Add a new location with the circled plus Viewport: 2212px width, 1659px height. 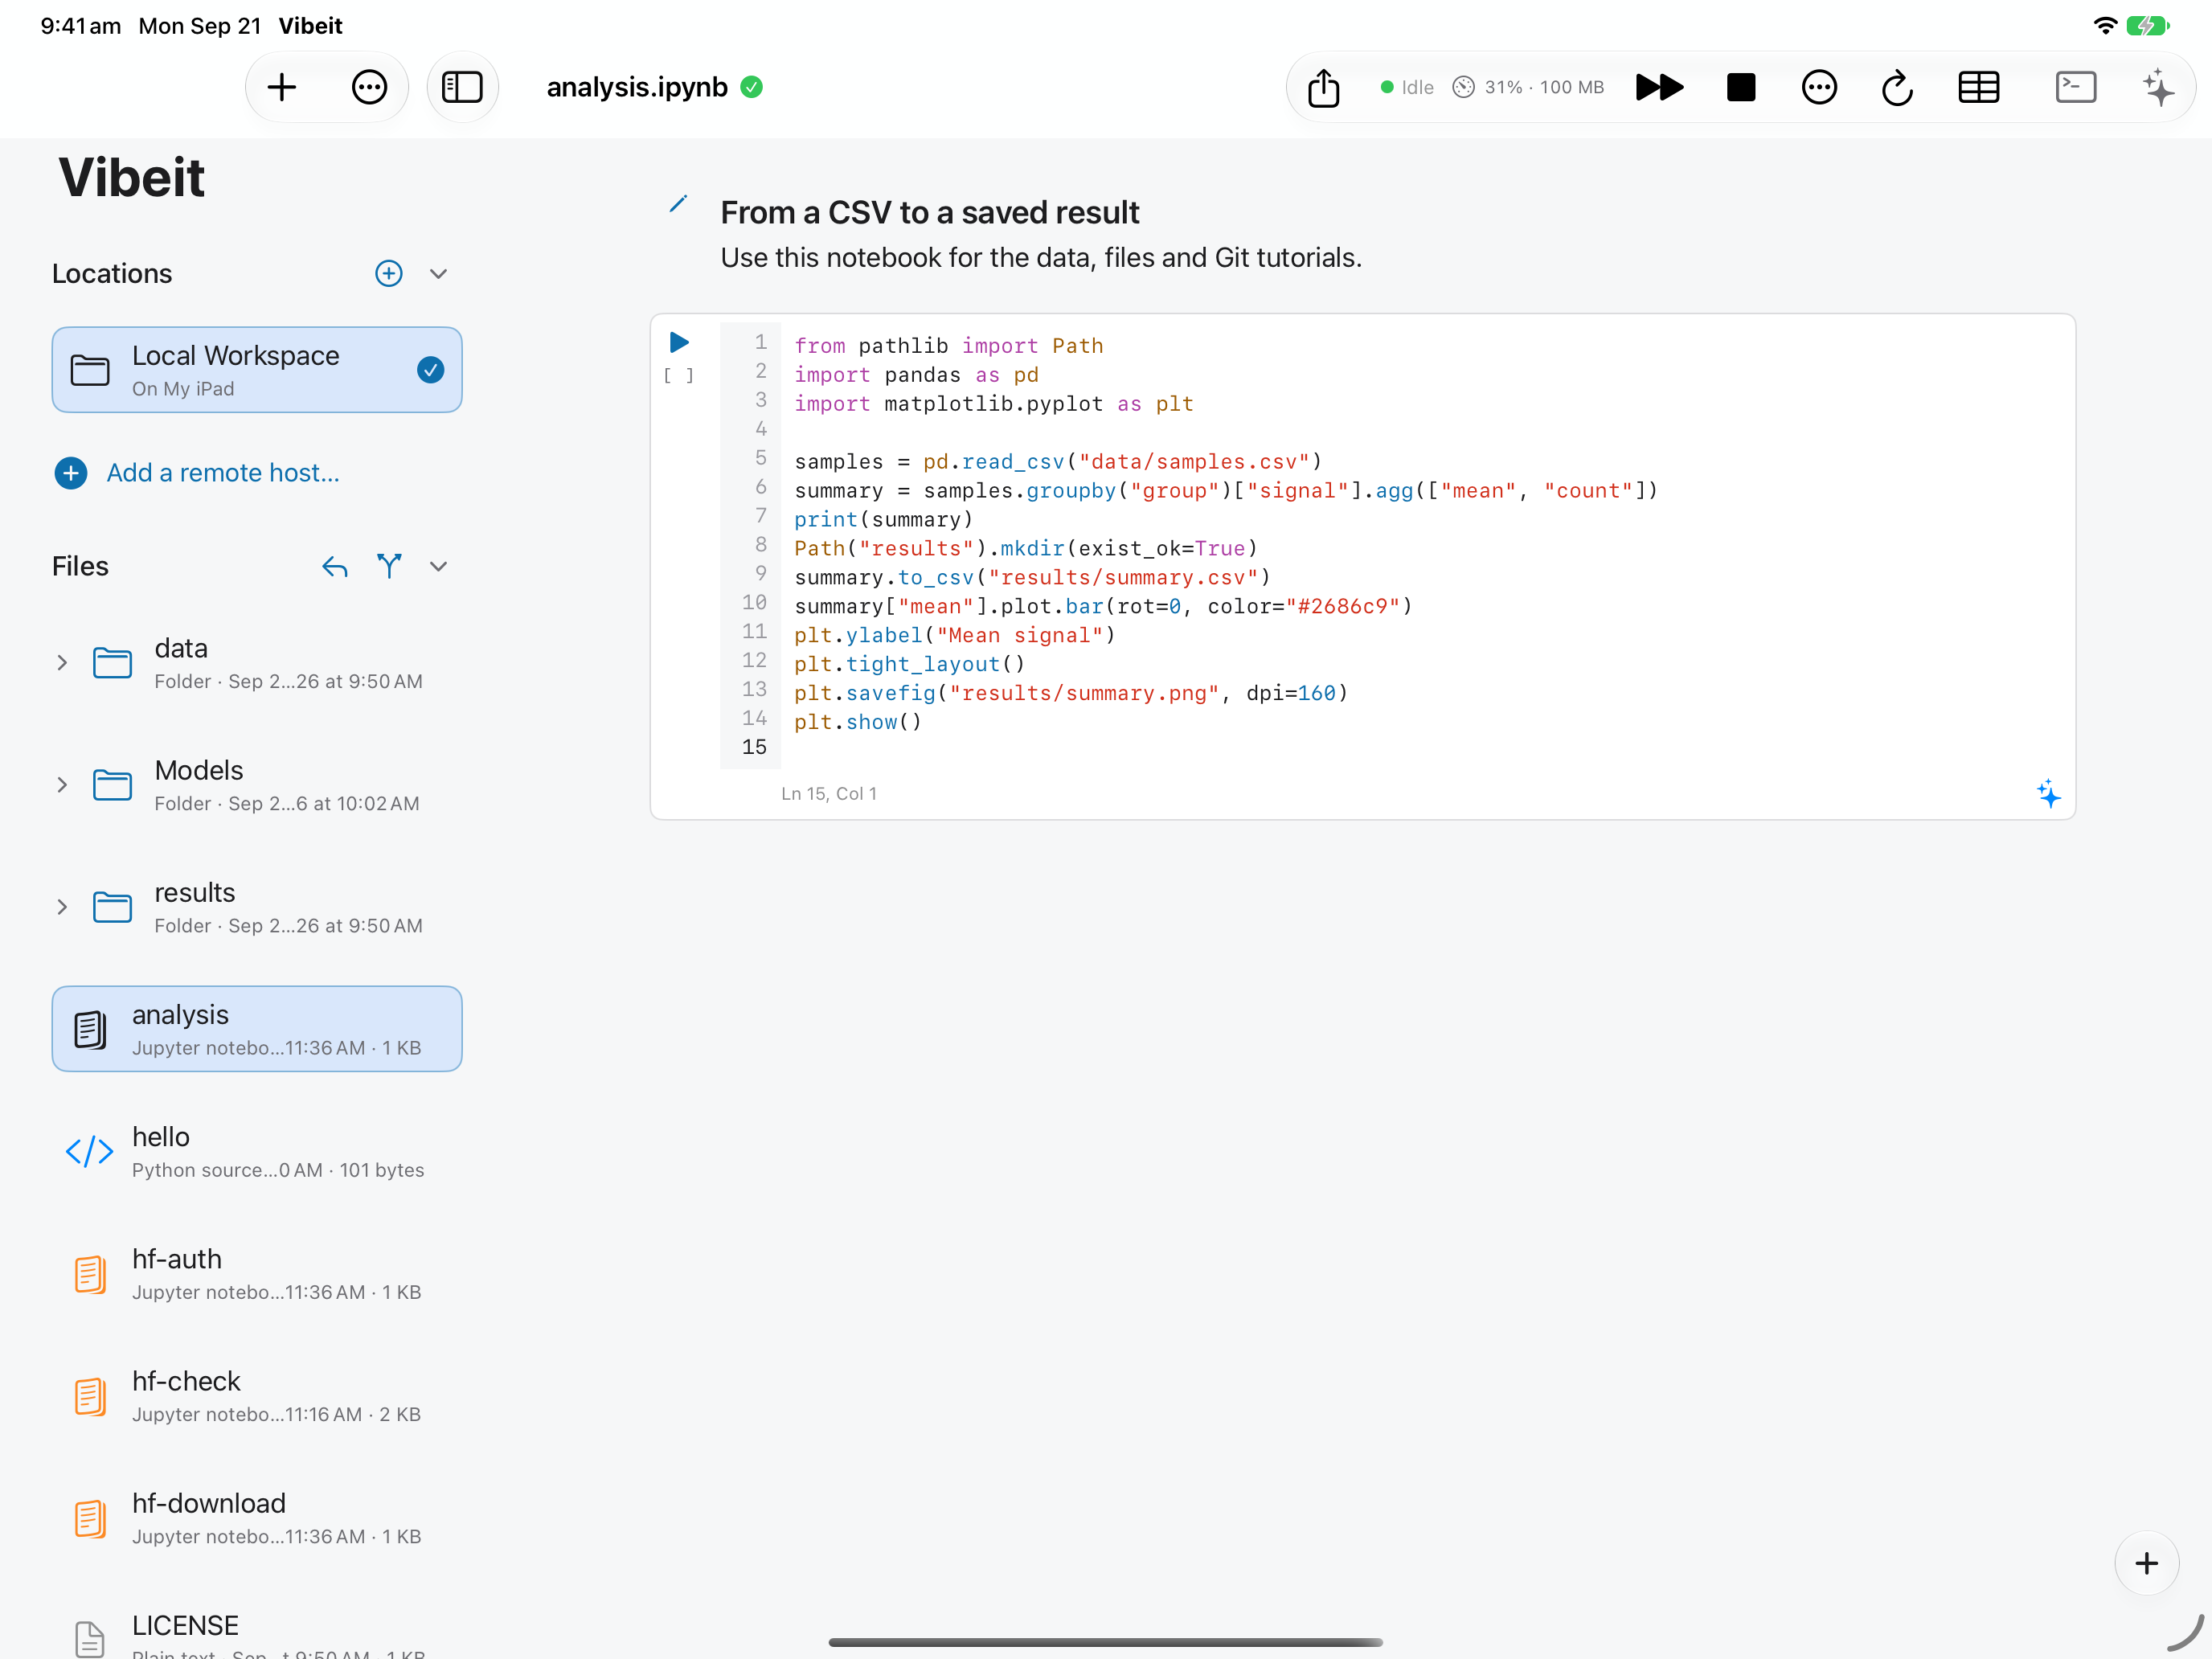tap(389, 273)
